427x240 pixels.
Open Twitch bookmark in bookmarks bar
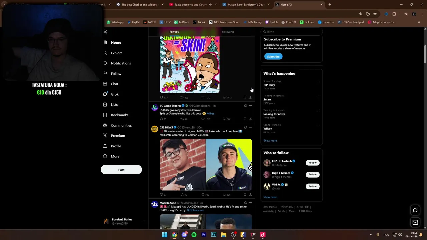click(x=271, y=22)
